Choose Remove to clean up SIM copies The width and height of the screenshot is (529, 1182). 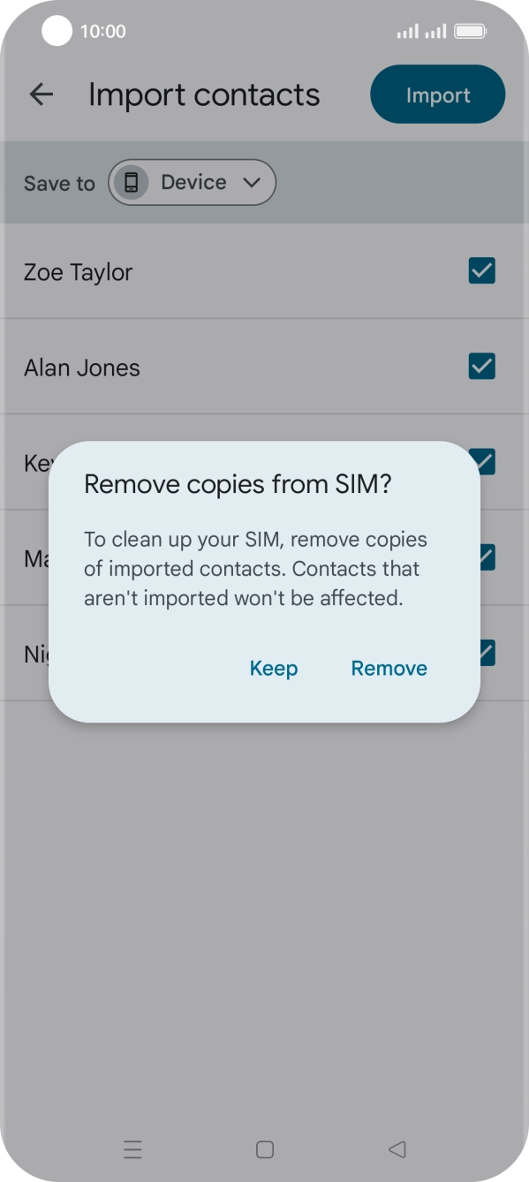point(389,669)
